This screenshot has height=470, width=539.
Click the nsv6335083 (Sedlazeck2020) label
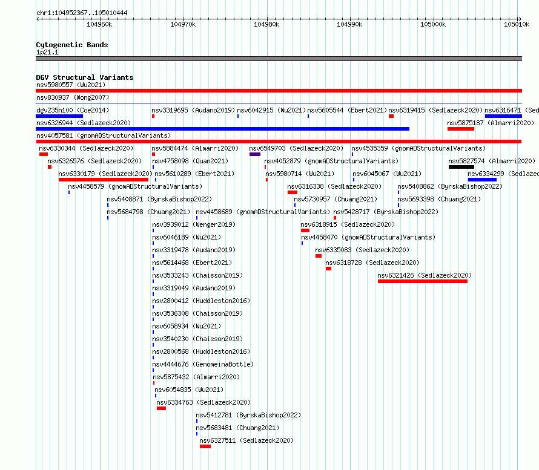[x=362, y=250]
